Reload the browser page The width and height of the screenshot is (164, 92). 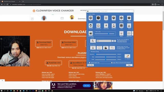click(7, 5)
